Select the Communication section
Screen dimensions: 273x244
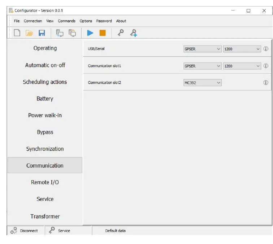[45, 166]
